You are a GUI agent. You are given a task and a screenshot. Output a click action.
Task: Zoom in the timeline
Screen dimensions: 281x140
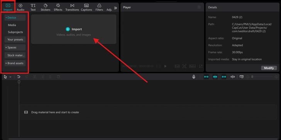click(x=276, y=77)
